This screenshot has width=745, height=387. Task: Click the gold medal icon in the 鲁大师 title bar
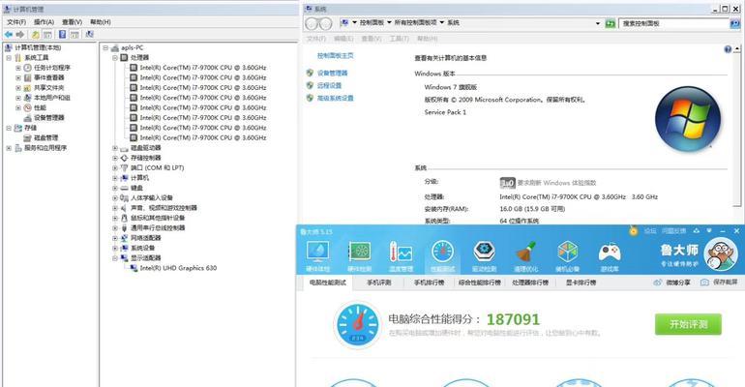[x=634, y=231]
